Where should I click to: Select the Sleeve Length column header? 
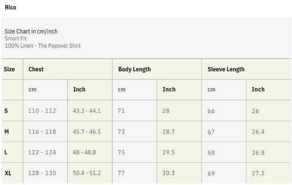click(226, 70)
